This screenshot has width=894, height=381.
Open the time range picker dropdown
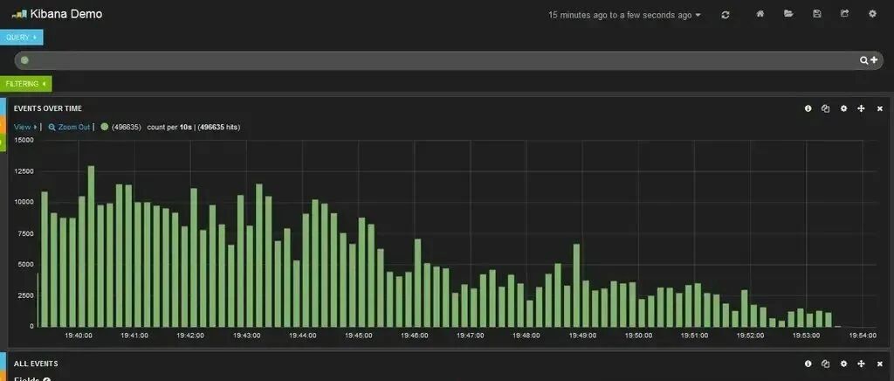(x=624, y=16)
